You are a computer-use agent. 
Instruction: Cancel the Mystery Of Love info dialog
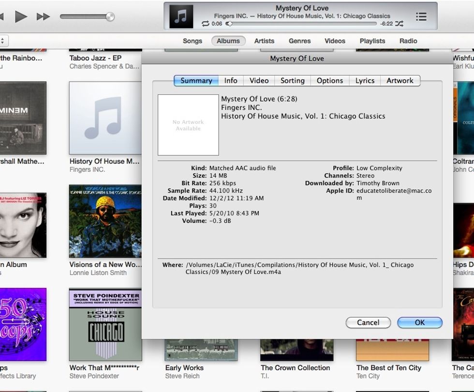(368, 323)
